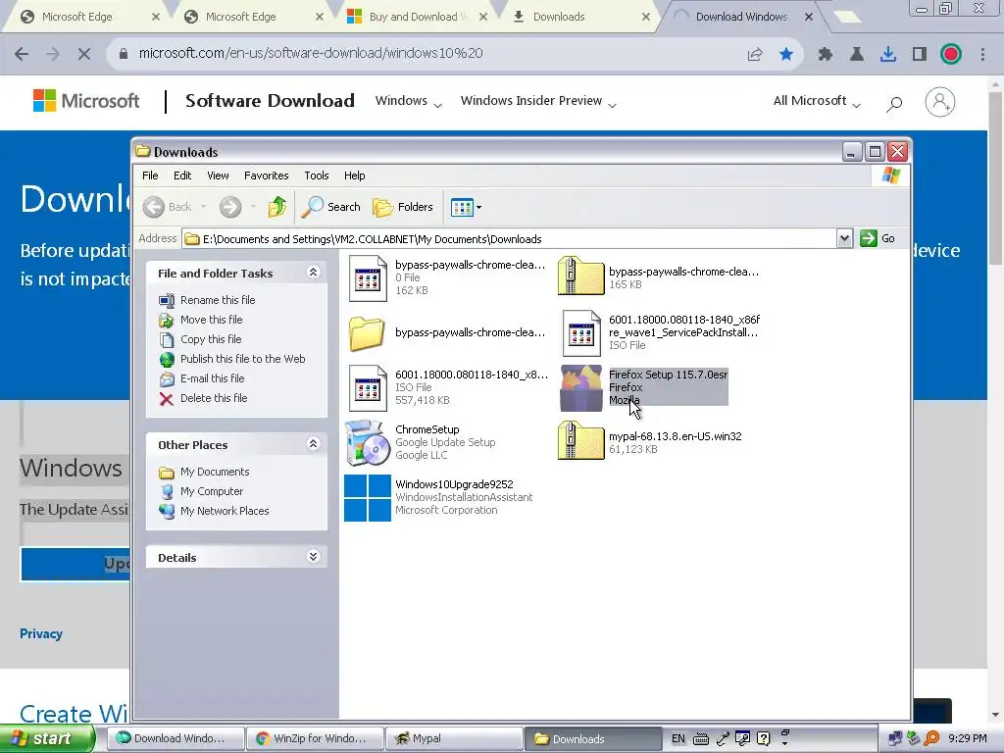Collapse the Other Places panel
Image resolution: width=1004 pixels, height=753 pixels.
coord(313,444)
